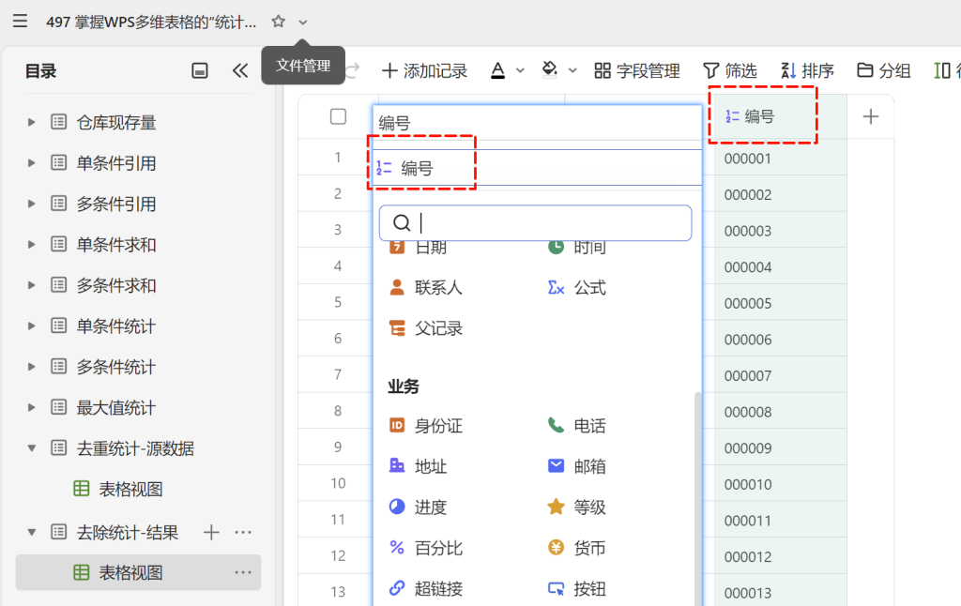Viewport: 961px width, 606px height.
Task: Open more options for 去除统计-结果
Action: coord(243,533)
